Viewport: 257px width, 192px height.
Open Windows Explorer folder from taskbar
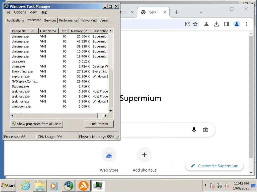(x=40, y=186)
